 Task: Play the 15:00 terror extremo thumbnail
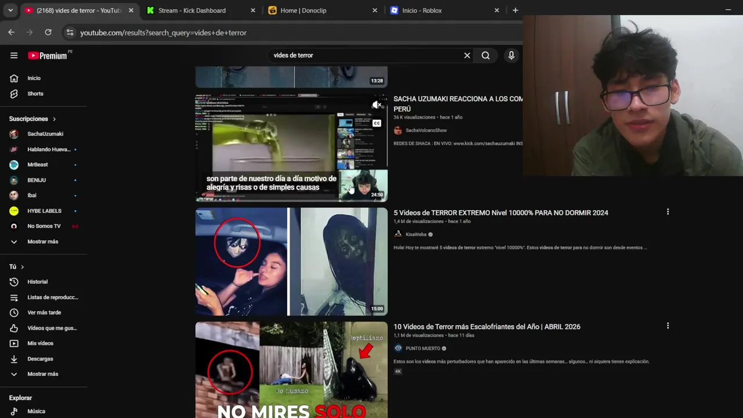pos(291,261)
